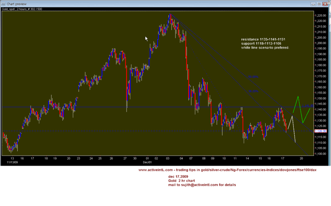331x206 pixels.
Task: Click the 1,210.00 price axis label
Action: pyautogui.click(x=321, y=32)
